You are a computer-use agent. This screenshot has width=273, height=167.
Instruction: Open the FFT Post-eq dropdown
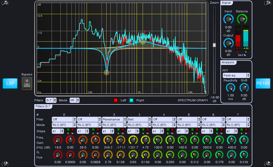click(236, 75)
